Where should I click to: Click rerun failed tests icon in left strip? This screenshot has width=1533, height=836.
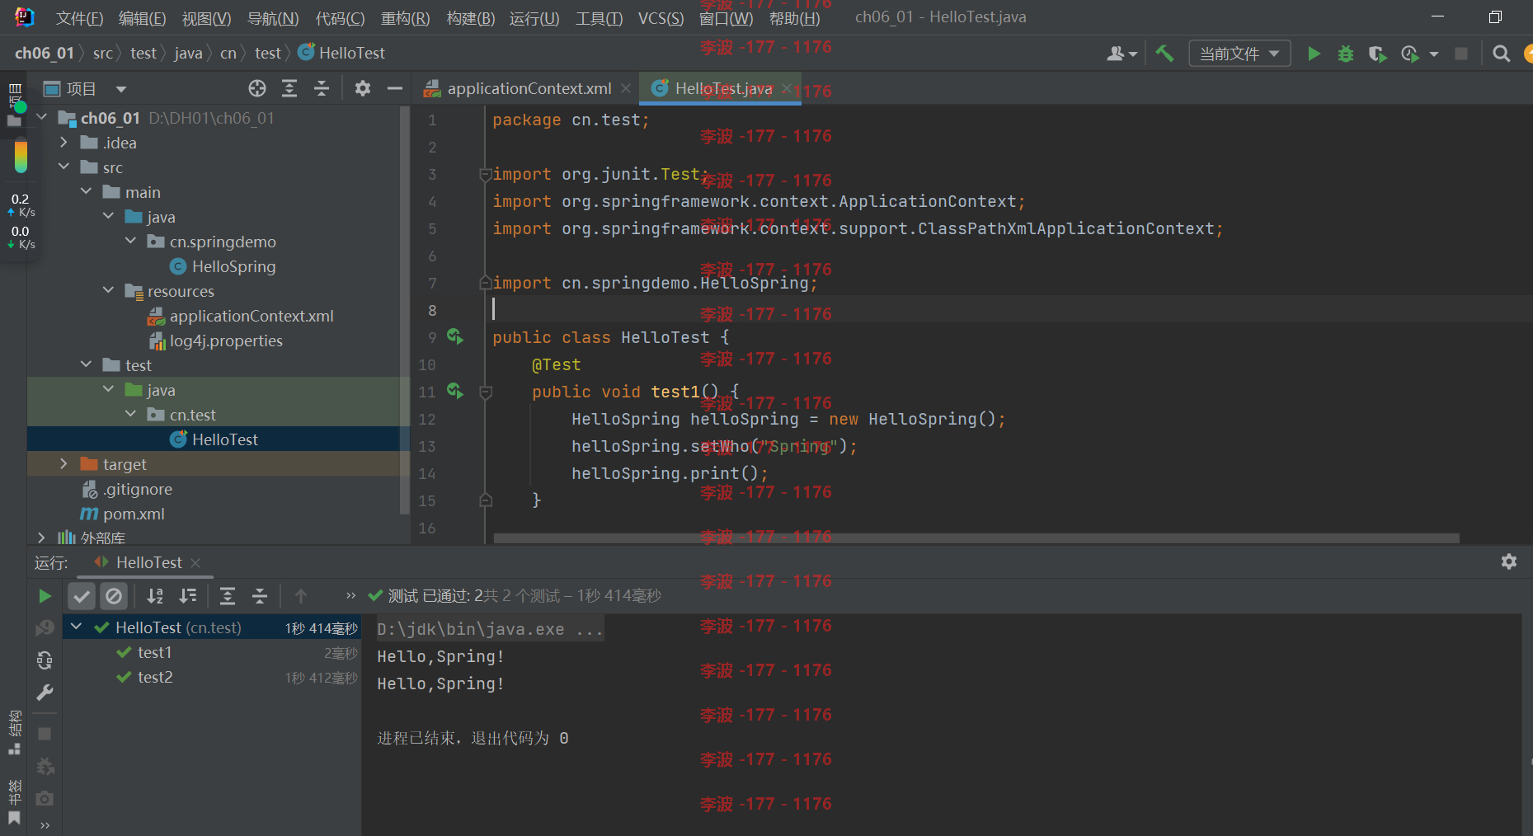point(45,628)
